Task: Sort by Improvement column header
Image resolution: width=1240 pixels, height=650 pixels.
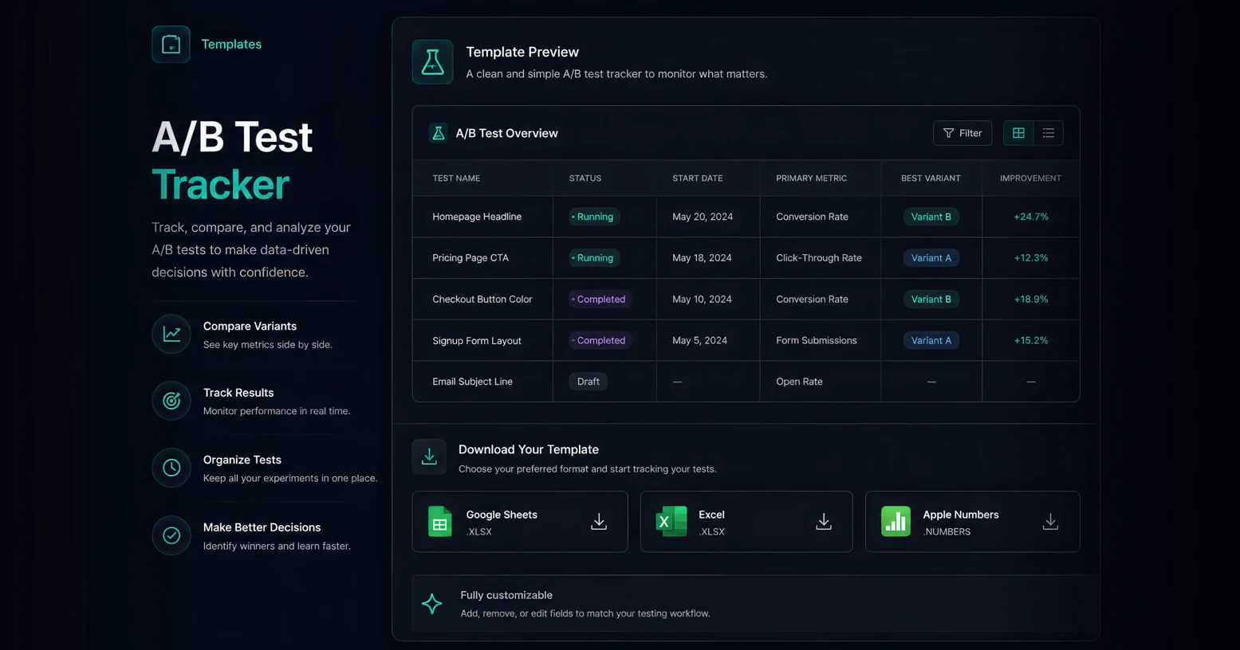Action: (1030, 178)
